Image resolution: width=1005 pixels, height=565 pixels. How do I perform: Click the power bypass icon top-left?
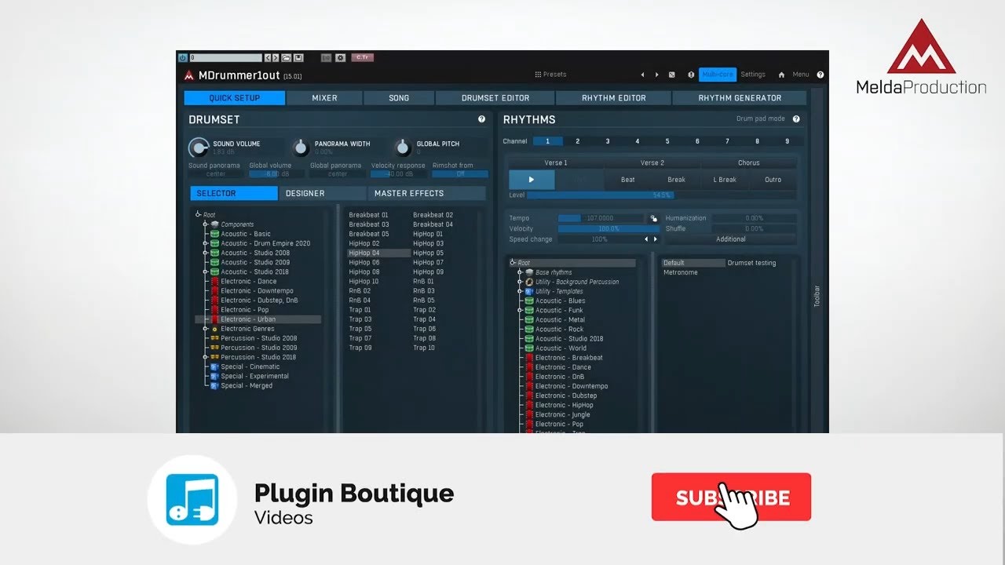pos(183,57)
